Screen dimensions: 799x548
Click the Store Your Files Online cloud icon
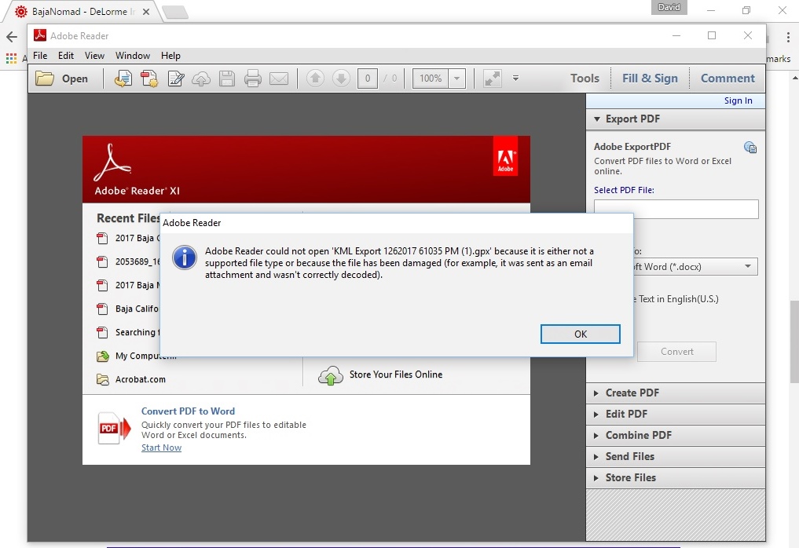click(331, 375)
